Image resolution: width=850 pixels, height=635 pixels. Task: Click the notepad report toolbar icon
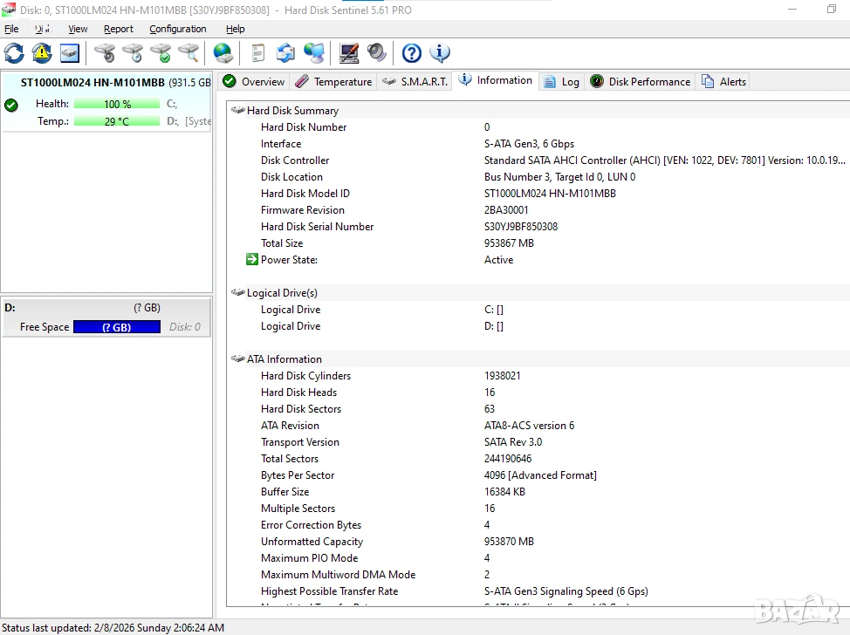coord(257,53)
